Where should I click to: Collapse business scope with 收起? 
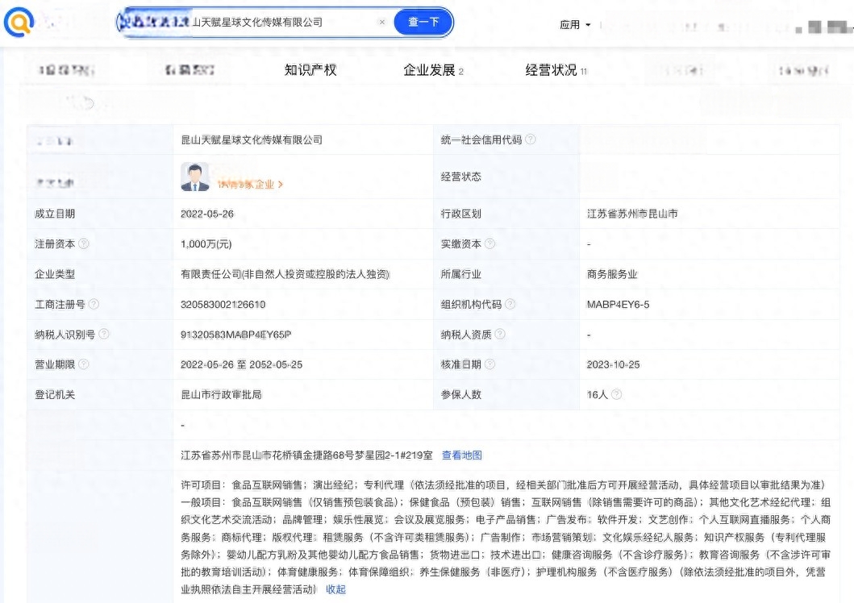pos(335,589)
